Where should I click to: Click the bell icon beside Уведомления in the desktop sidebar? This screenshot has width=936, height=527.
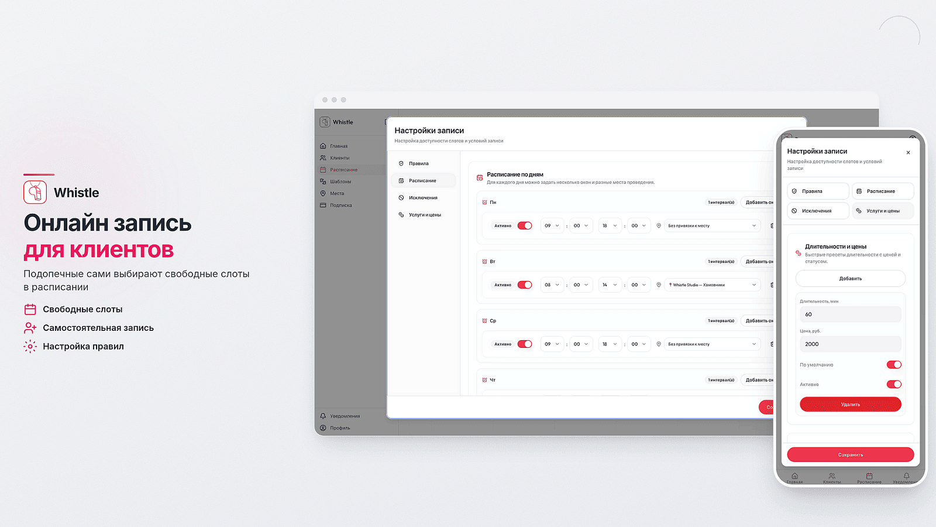323,416
